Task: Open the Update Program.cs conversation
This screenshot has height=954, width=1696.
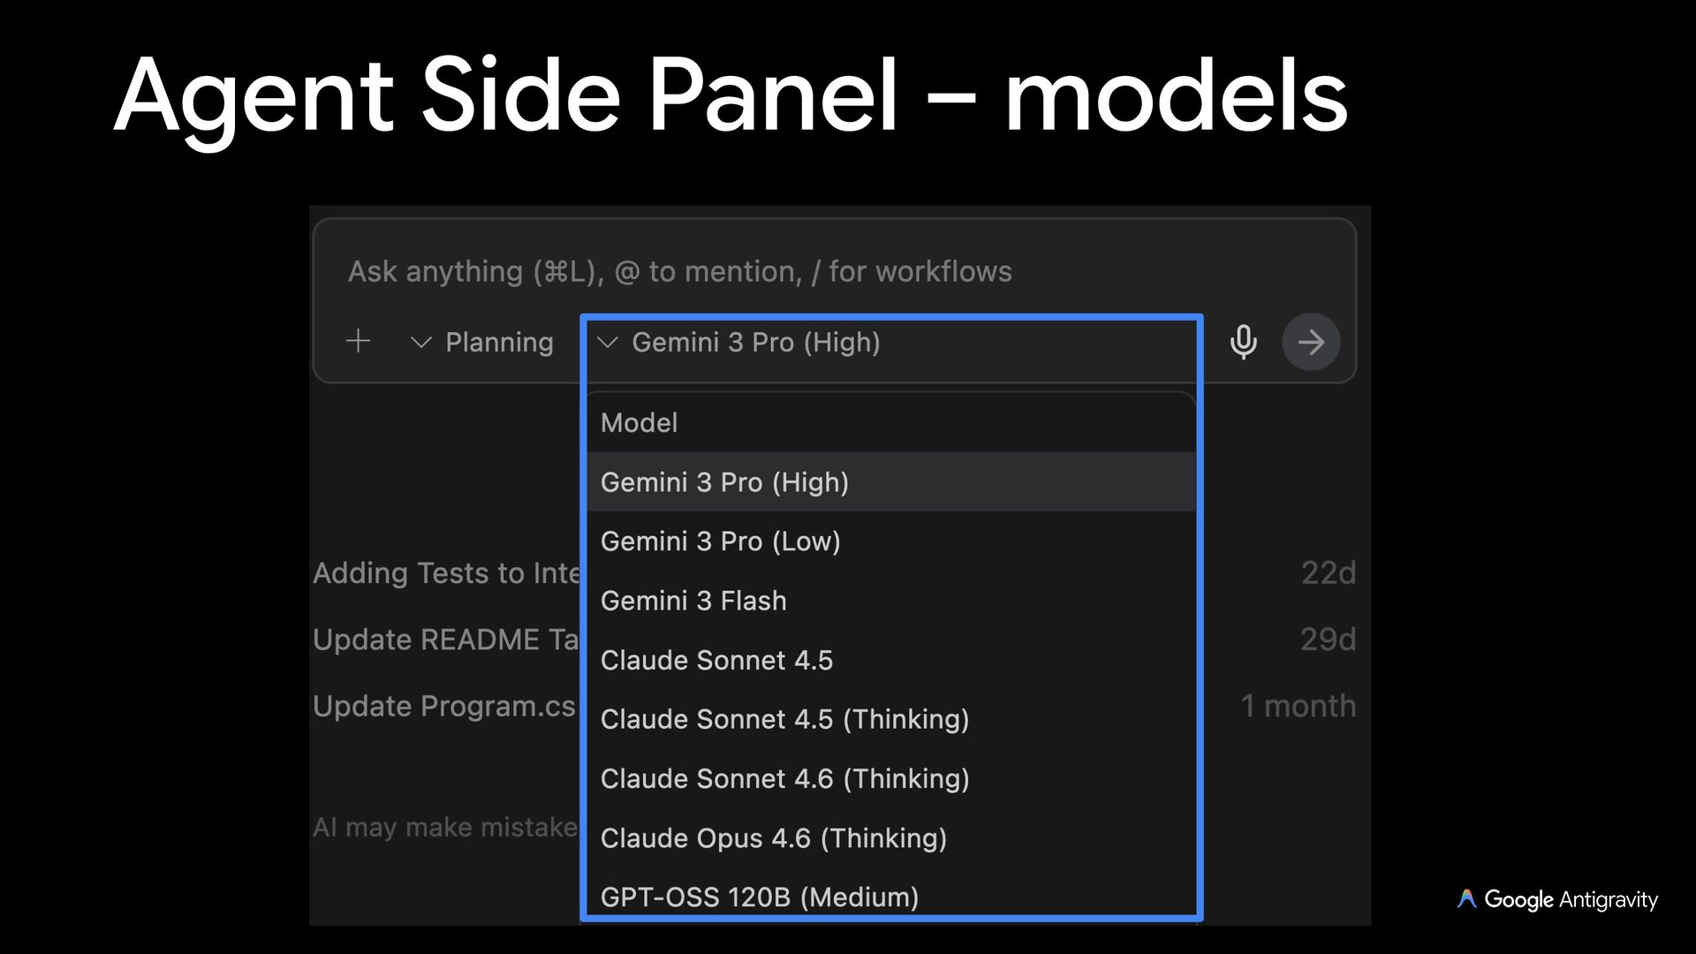Action: tap(444, 706)
